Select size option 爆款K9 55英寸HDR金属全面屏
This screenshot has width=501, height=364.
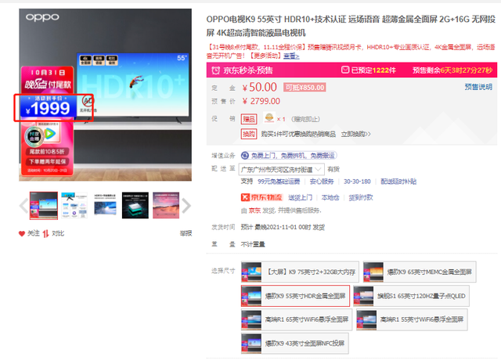tap(295, 296)
